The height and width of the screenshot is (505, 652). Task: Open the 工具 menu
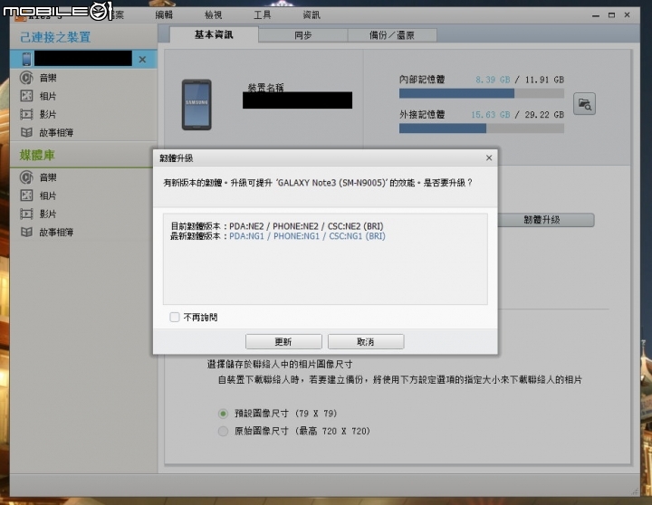pos(262,15)
